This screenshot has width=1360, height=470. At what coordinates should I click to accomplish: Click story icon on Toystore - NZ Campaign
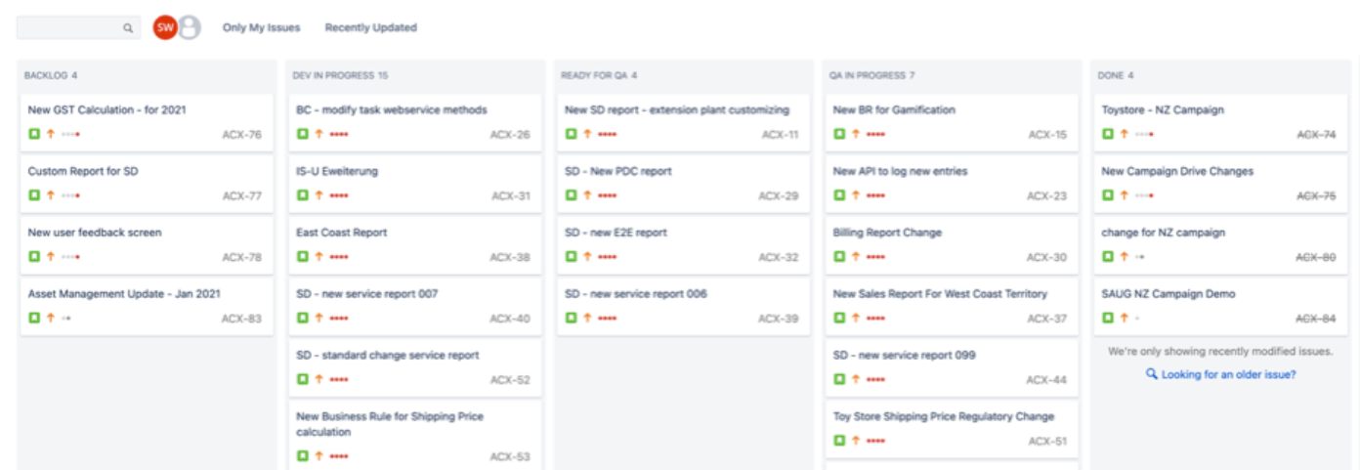(1108, 134)
